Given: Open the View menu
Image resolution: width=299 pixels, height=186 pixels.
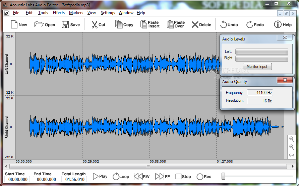Looking at the screenshot, I should pyautogui.click(x=92, y=13).
